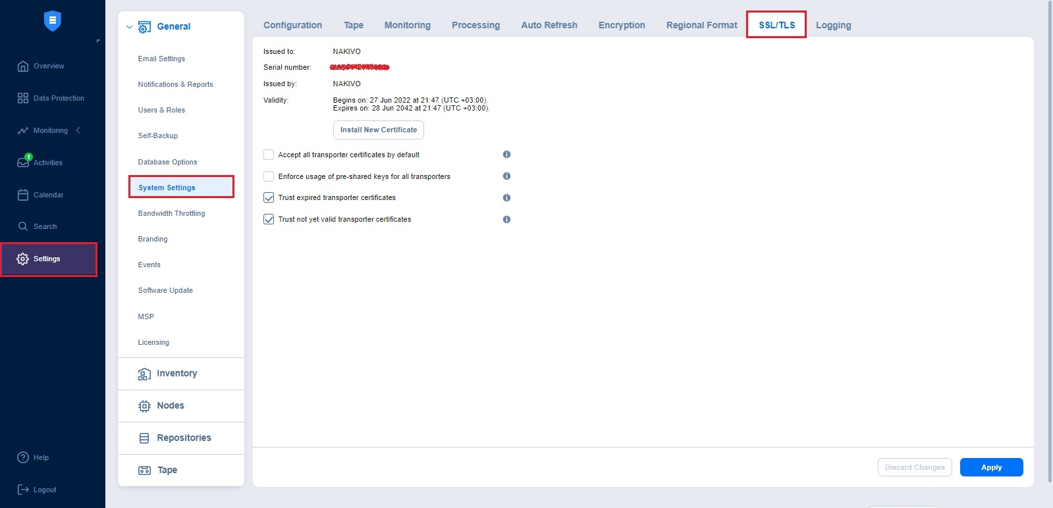This screenshot has width=1053, height=508.
Task: Open Bandwidth Throttling settings
Action: tap(171, 213)
